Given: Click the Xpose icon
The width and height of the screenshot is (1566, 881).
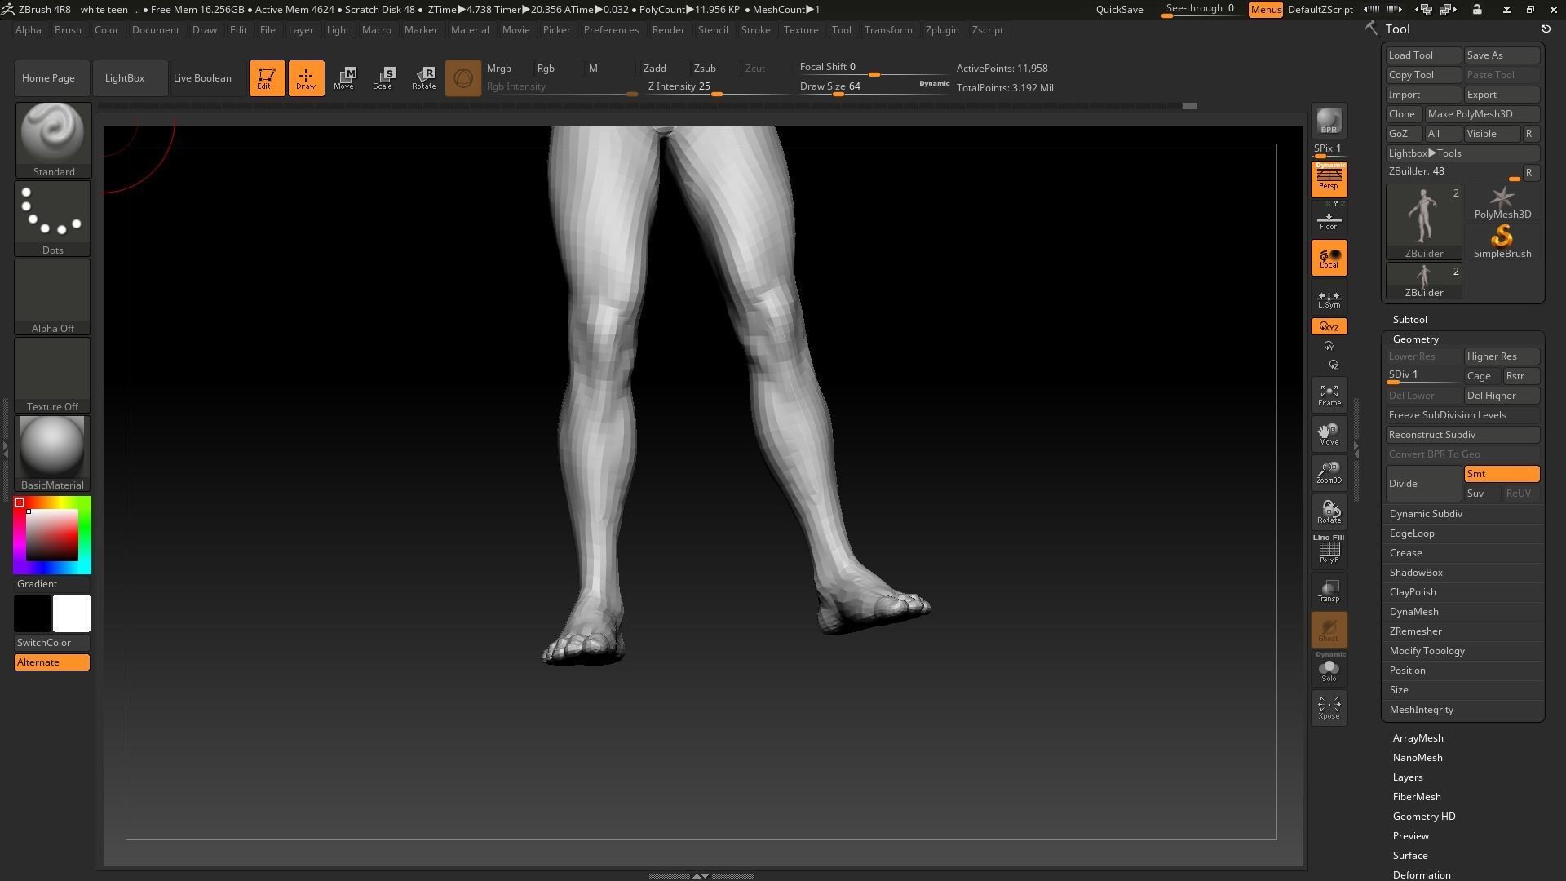Looking at the screenshot, I should pyautogui.click(x=1329, y=707).
